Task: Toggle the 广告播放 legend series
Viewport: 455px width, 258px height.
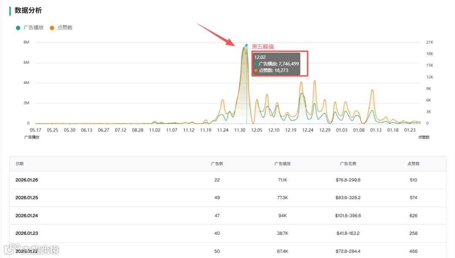Action: 29,27
